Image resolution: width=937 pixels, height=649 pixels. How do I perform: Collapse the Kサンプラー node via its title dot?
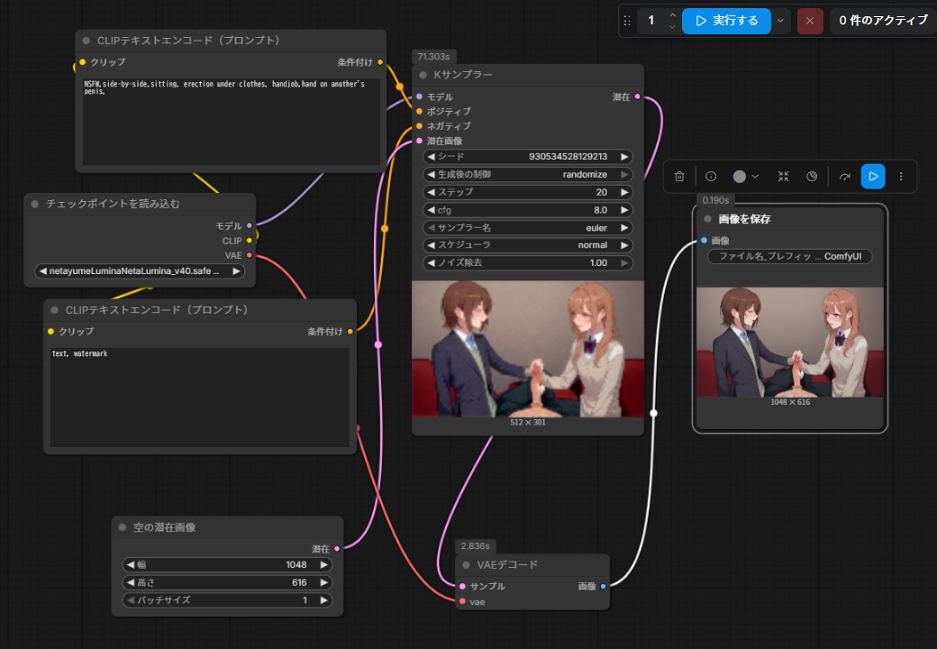[423, 75]
